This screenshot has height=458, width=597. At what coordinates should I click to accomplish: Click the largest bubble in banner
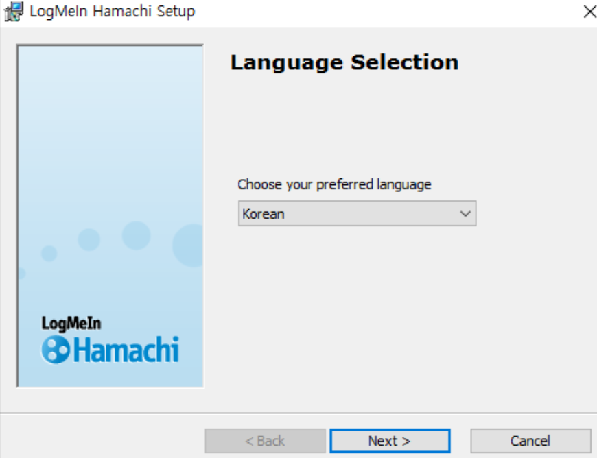pos(188,245)
